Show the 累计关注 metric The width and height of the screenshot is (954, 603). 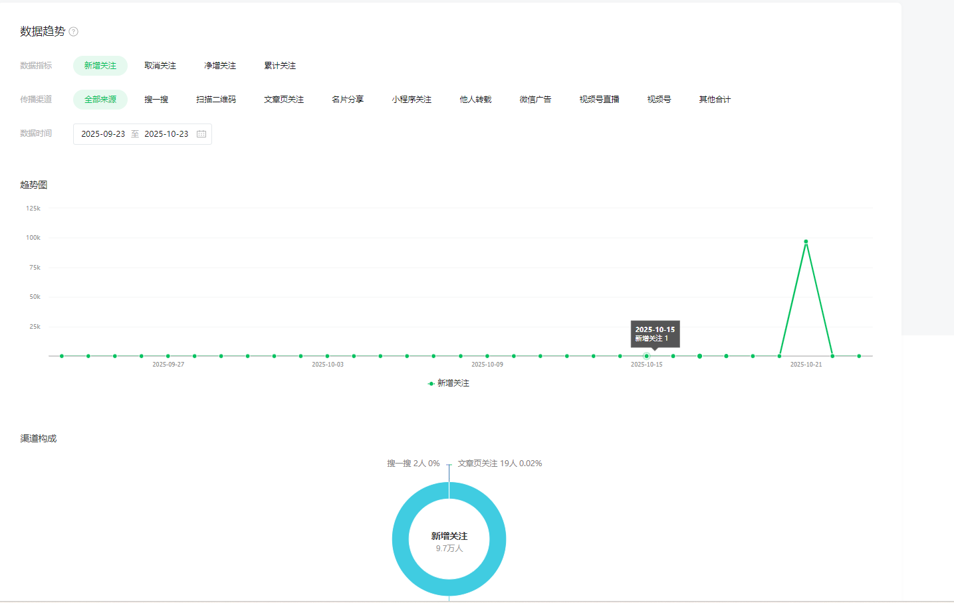[x=280, y=66]
